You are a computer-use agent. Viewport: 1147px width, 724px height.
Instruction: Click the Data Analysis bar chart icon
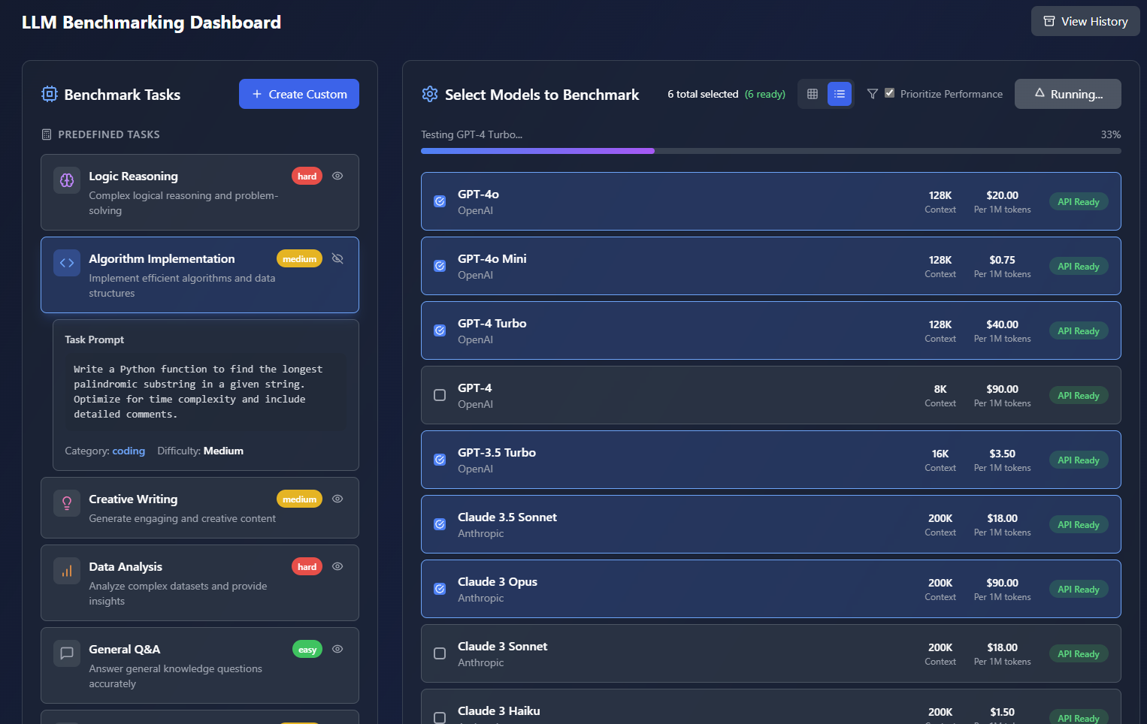67,571
